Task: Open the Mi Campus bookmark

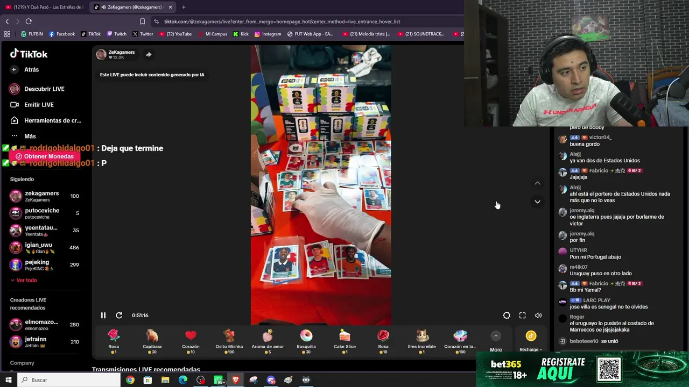Action: click(213, 34)
